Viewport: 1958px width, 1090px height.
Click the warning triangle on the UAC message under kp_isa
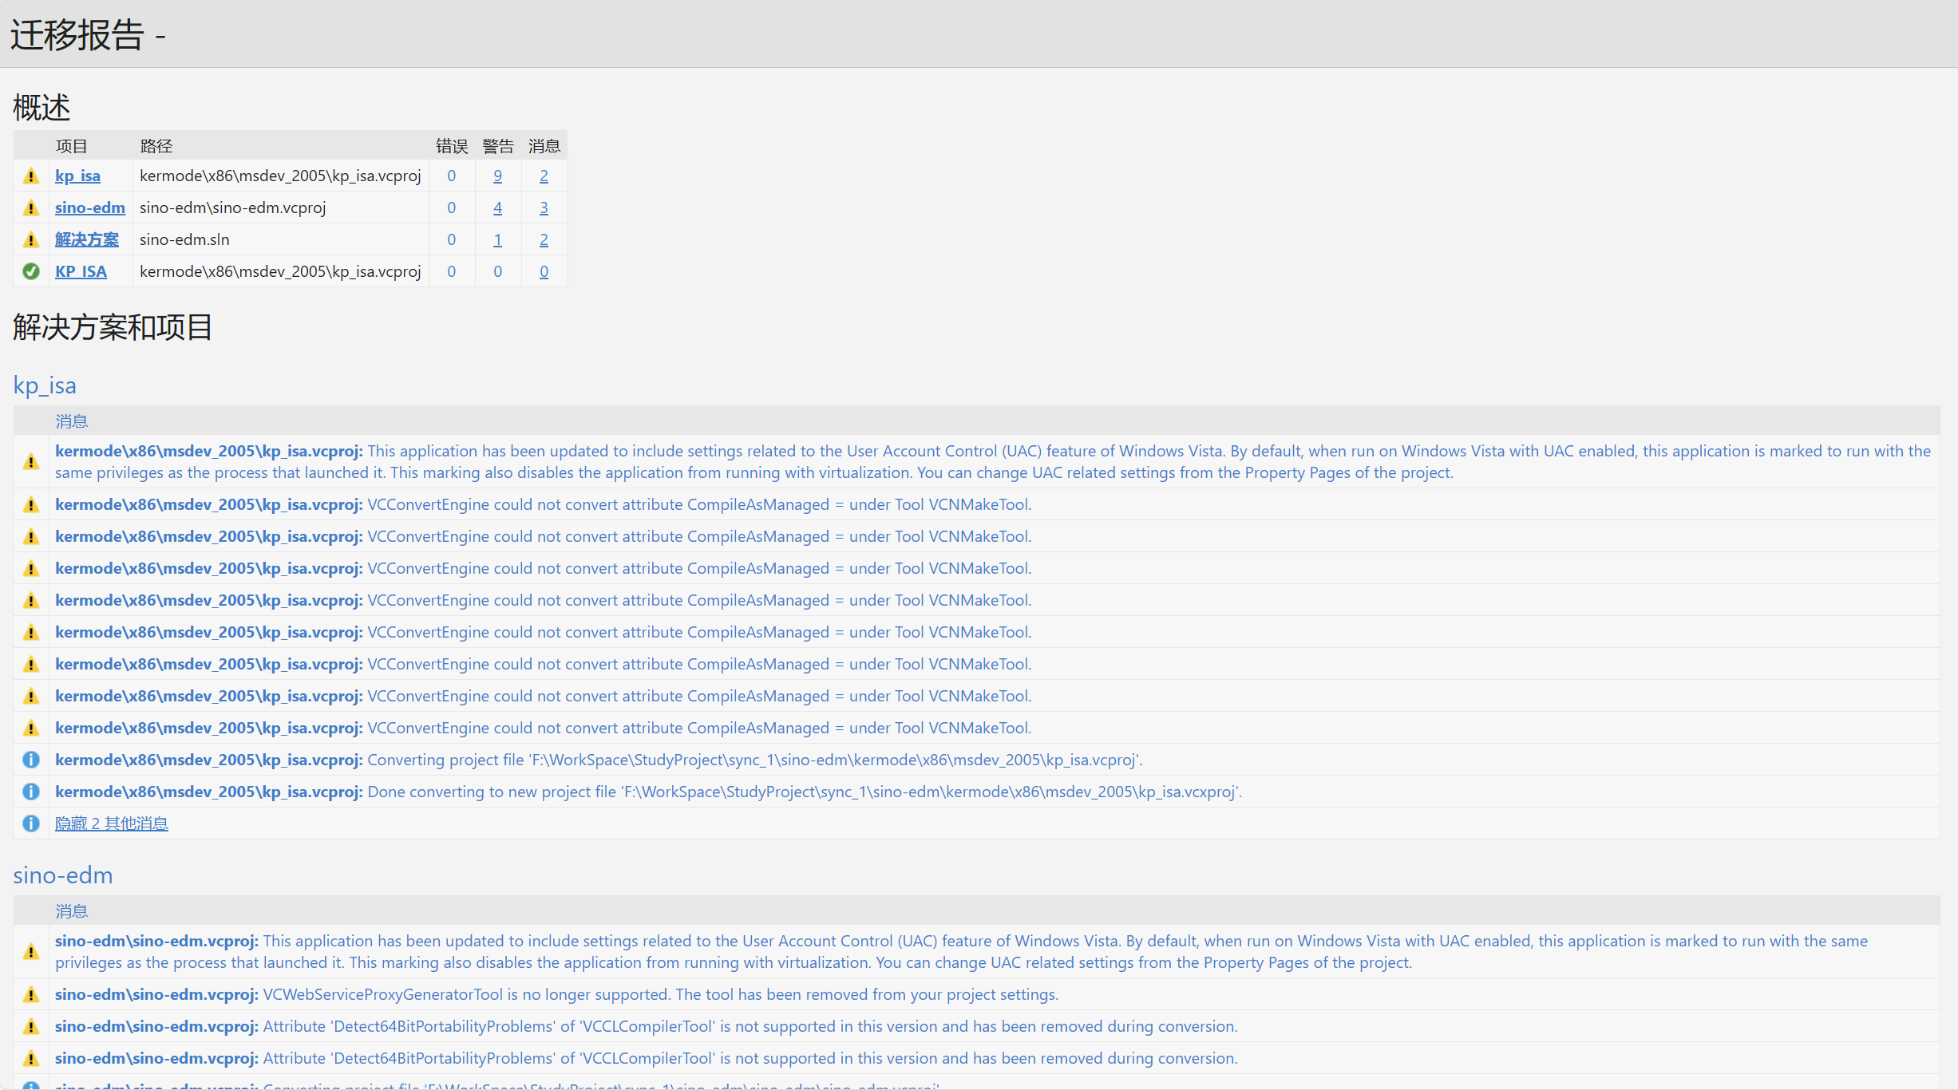[x=31, y=461]
